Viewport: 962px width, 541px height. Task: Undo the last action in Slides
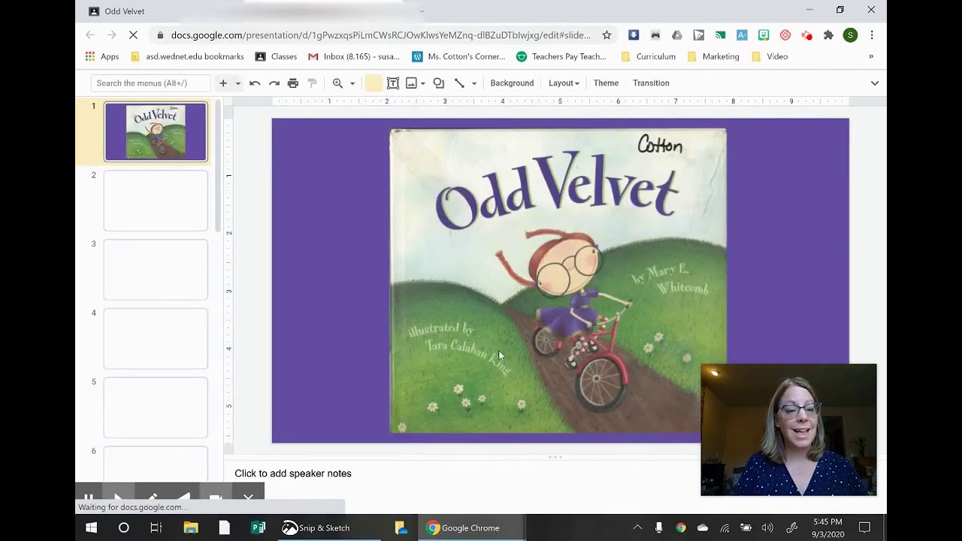[x=255, y=83]
